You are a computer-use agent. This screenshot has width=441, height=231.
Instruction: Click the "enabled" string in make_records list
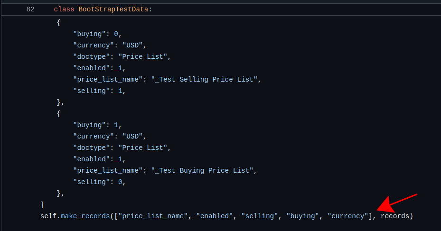(214, 216)
